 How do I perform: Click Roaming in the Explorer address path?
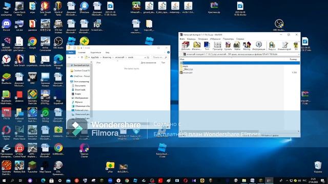[107, 57]
